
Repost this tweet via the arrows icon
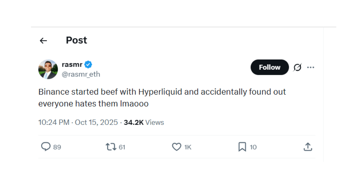tap(111, 147)
